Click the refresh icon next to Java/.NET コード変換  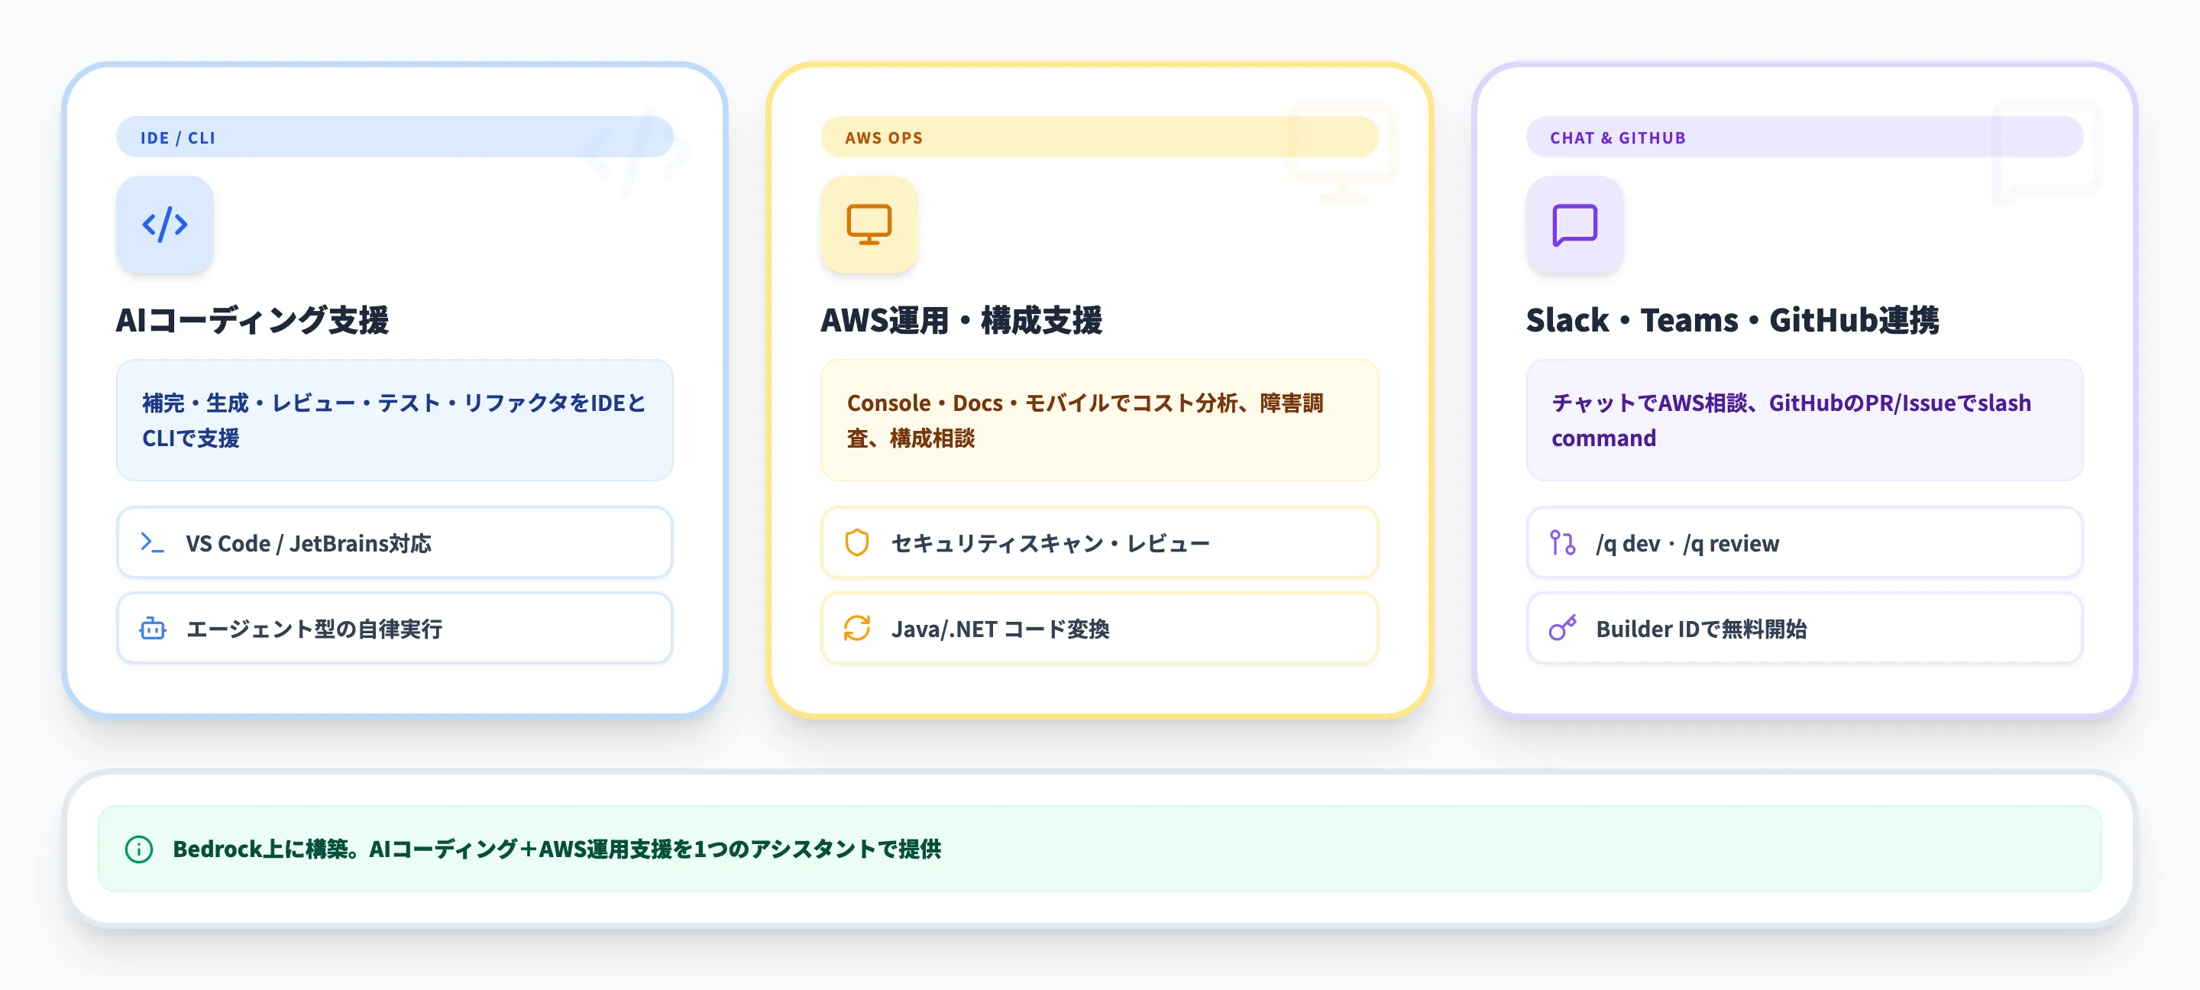(856, 629)
